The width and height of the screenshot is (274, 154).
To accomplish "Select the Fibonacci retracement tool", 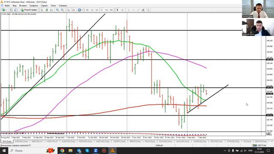I will click(148, 10).
